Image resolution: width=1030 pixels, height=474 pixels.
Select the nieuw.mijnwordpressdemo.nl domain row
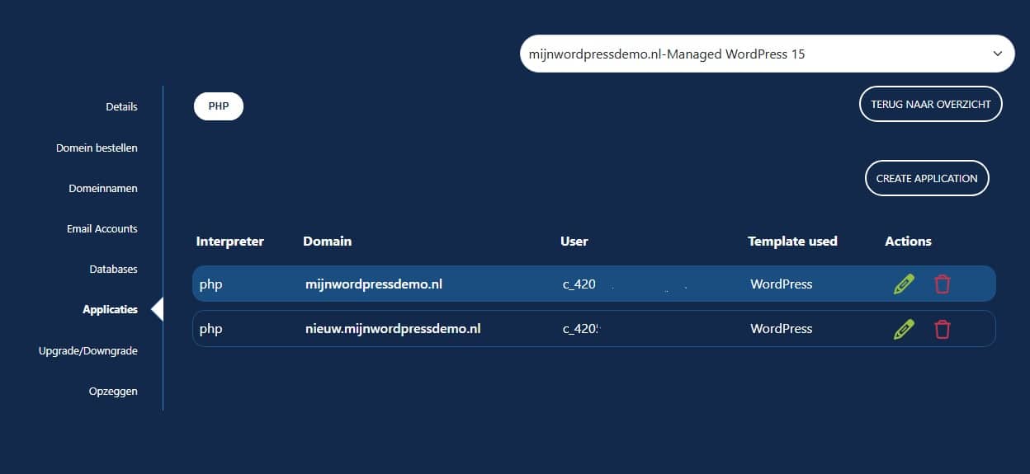[392, 329]
